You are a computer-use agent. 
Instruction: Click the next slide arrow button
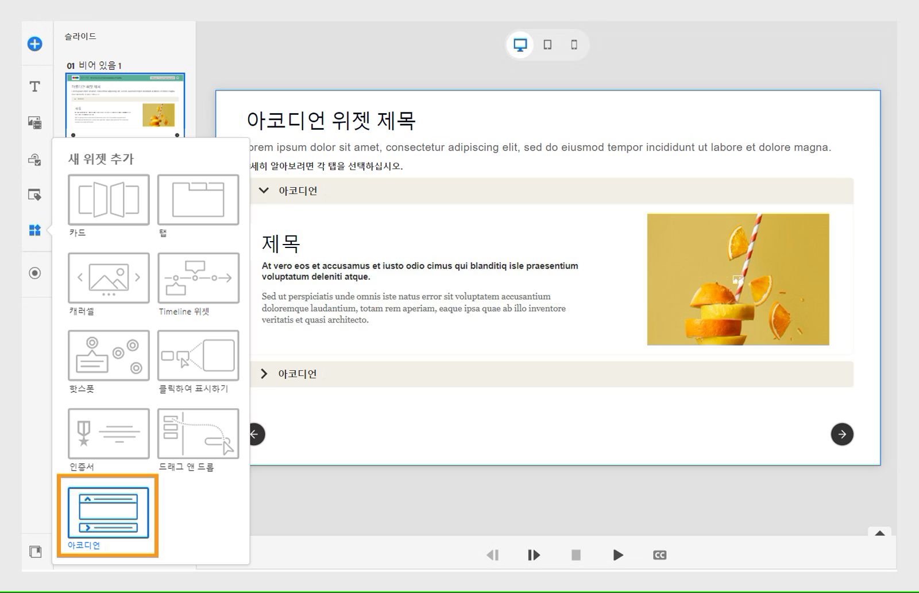tap(841, 435)
